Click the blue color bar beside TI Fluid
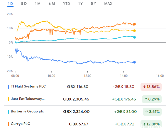 tap(8, 87)
